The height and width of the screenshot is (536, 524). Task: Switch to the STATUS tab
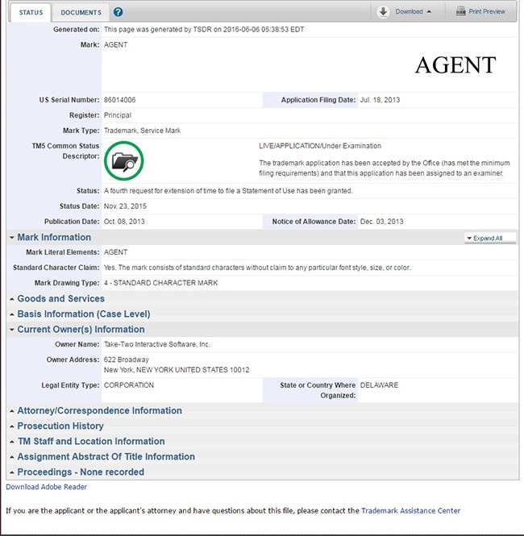31,13
